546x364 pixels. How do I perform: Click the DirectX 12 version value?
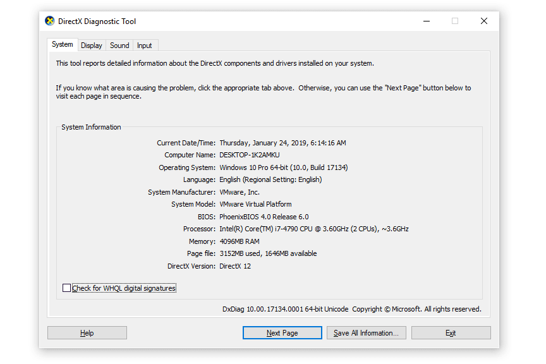[234, 266]
